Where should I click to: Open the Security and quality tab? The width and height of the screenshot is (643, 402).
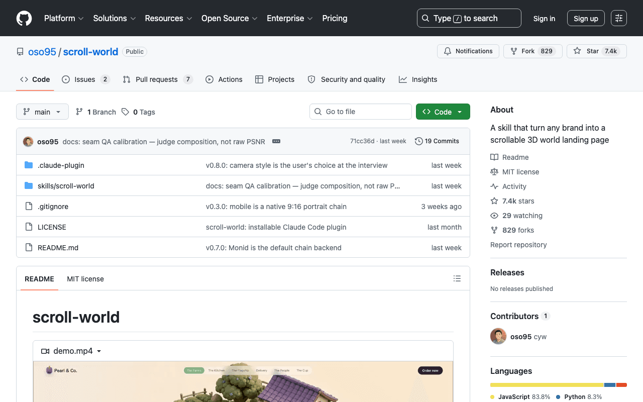(347, 79)
